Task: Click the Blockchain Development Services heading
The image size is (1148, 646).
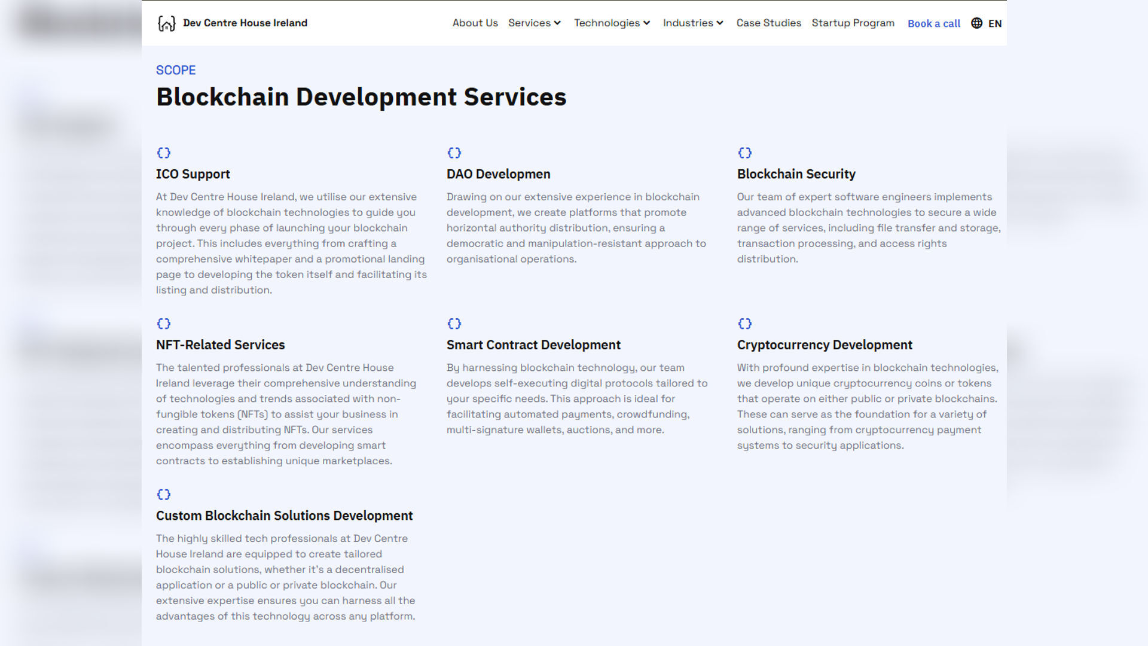Action: pyautogui.click(x=361, y=96)
